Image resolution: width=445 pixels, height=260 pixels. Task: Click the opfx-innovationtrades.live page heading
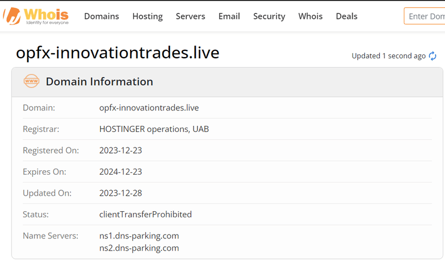click(x=118, y=53)
